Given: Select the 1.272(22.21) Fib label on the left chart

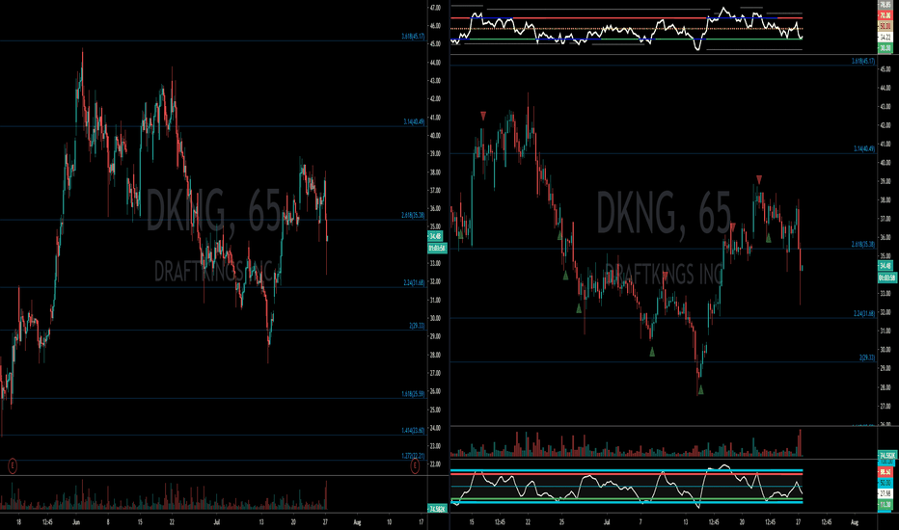Looking at the screenshot, I should coord(413,456).
